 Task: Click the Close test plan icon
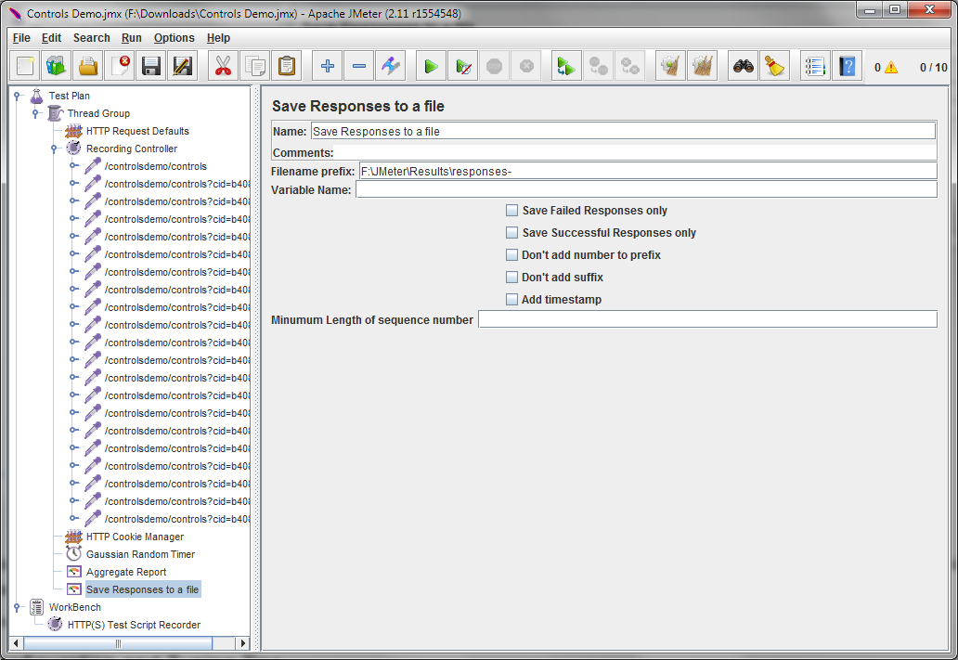tap(120, 66)
